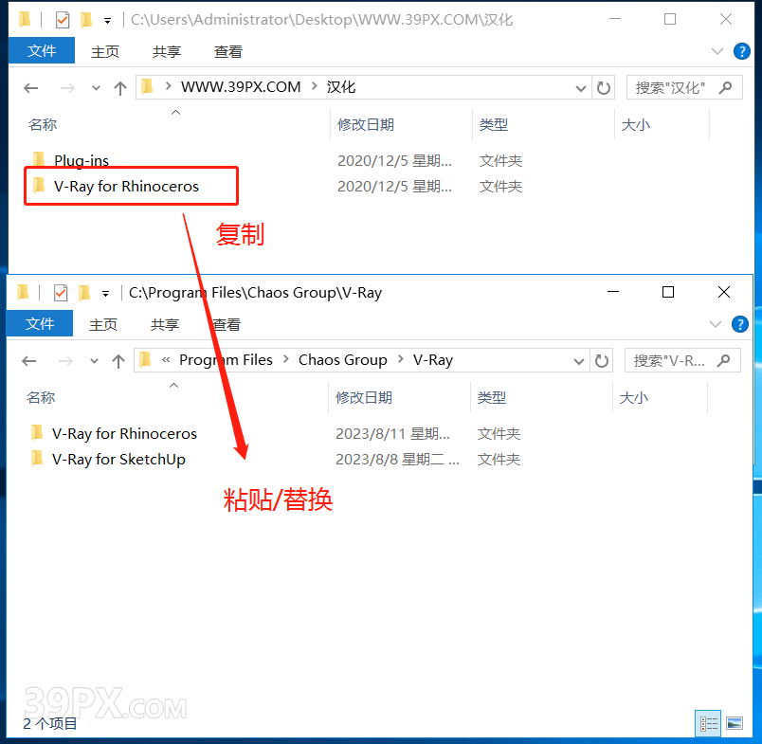Click properties checkmark icon in top title bar
762x744 pixels.
(x=63, y=19)
